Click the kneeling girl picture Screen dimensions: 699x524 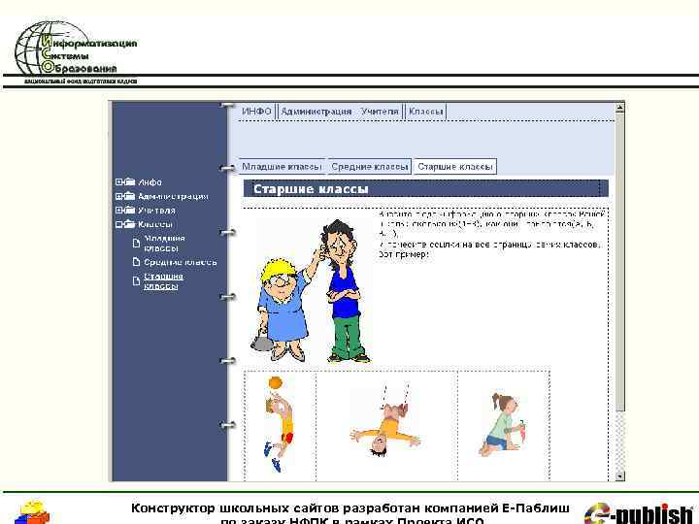click(x=503, y=424)
